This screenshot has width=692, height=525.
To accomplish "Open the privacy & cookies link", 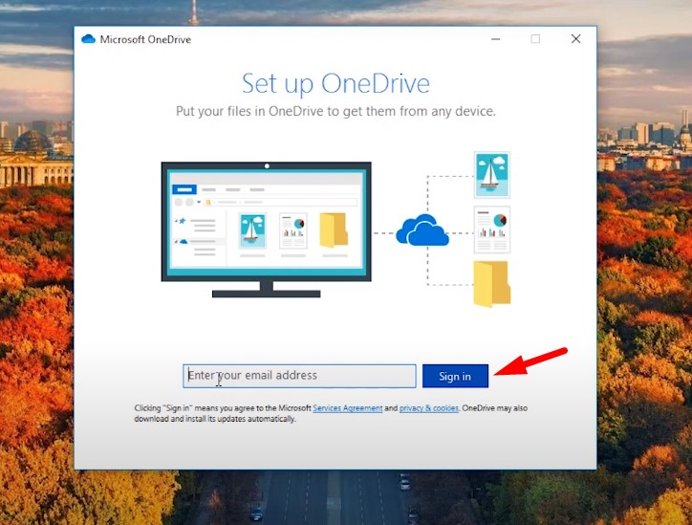I will tap(428, 408).
